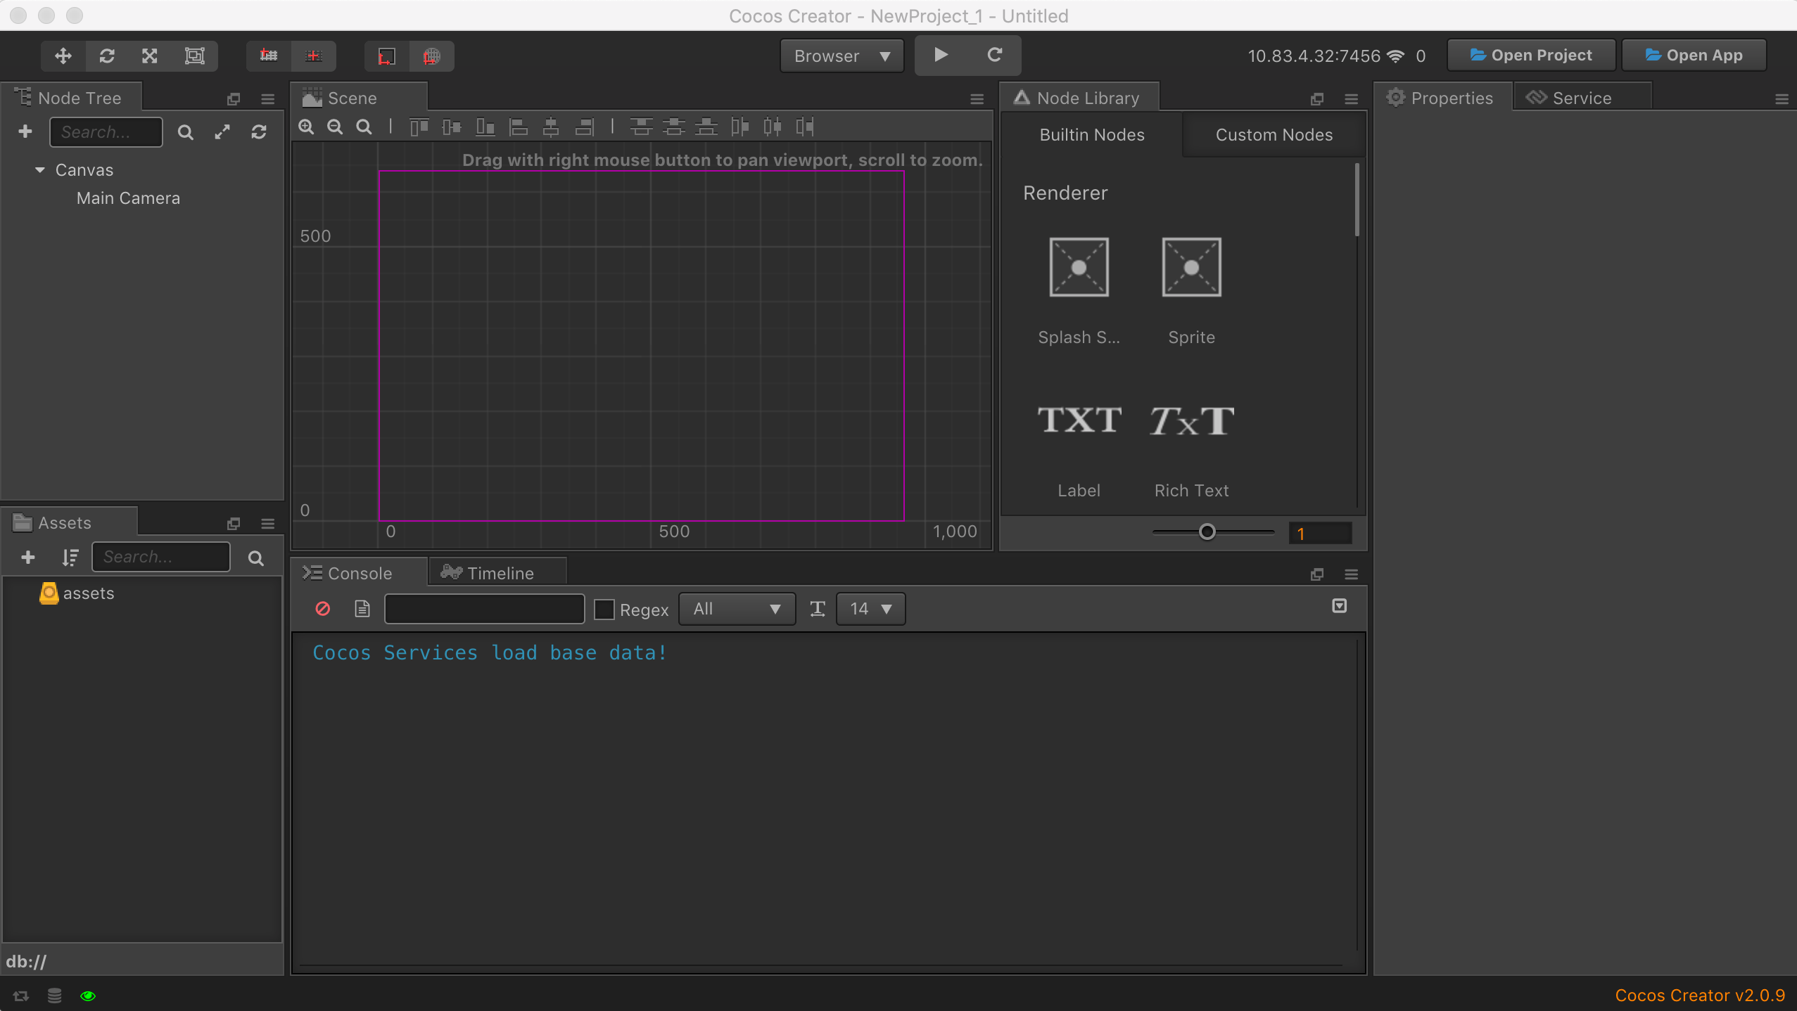Select the Main Camera node

pyautogui.click(x=128, y=198)
